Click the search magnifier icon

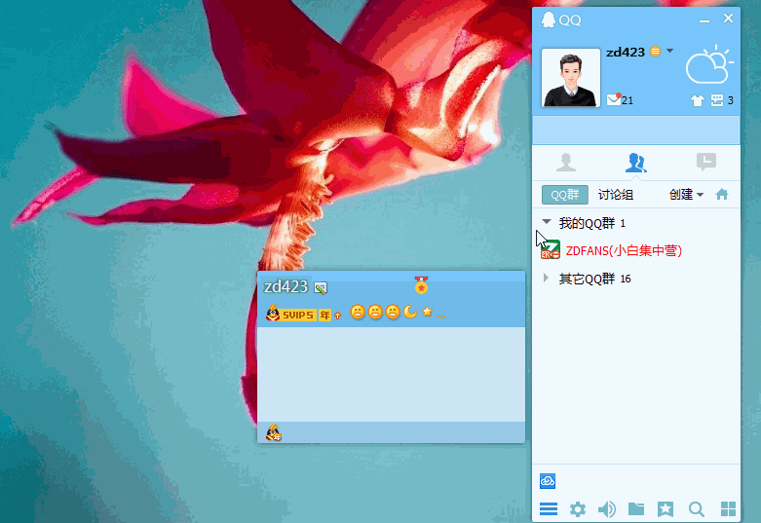tap(696, 508)
